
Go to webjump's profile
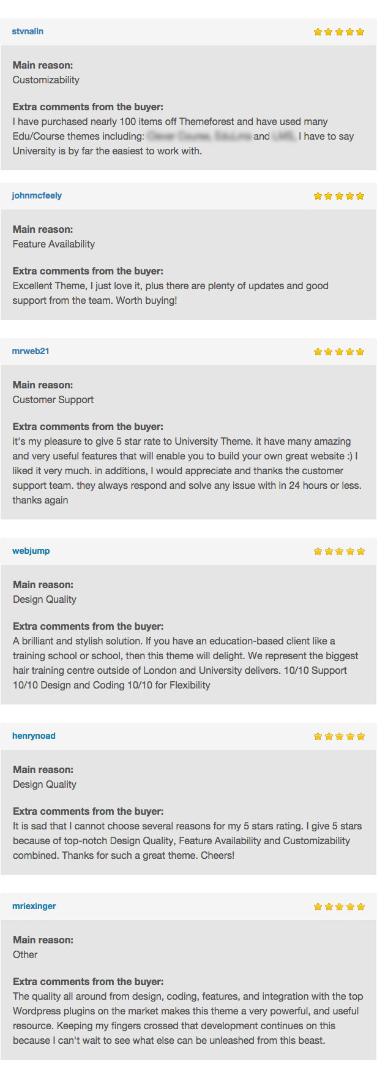(31, 551)
